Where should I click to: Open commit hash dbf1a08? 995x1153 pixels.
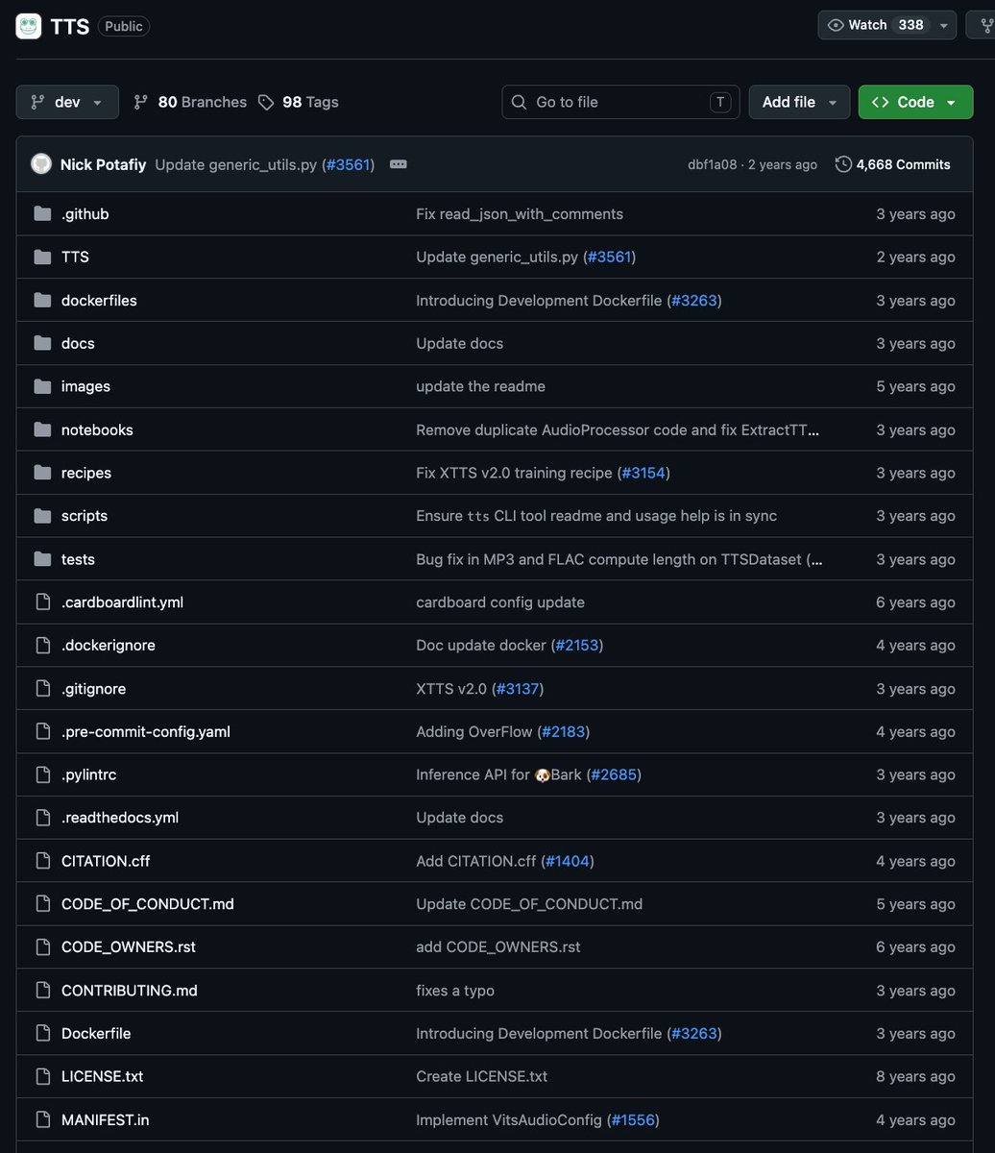pos(712,164)
